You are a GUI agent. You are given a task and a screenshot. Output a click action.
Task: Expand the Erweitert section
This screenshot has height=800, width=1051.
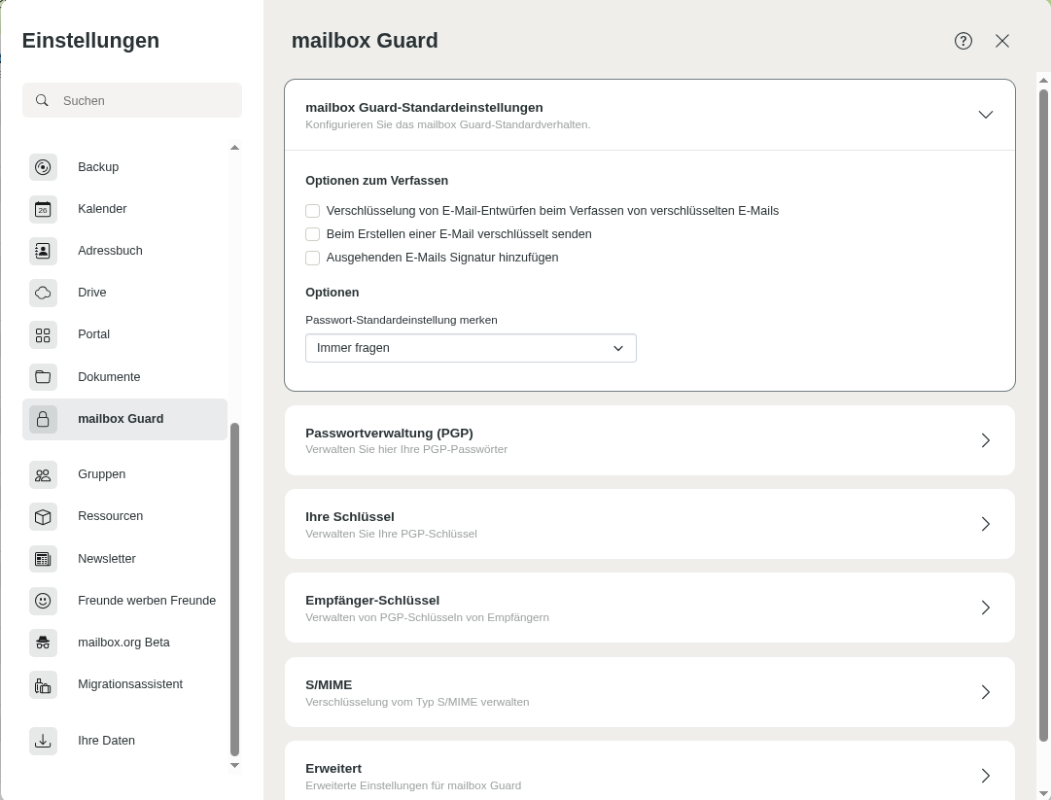[649, 771]
